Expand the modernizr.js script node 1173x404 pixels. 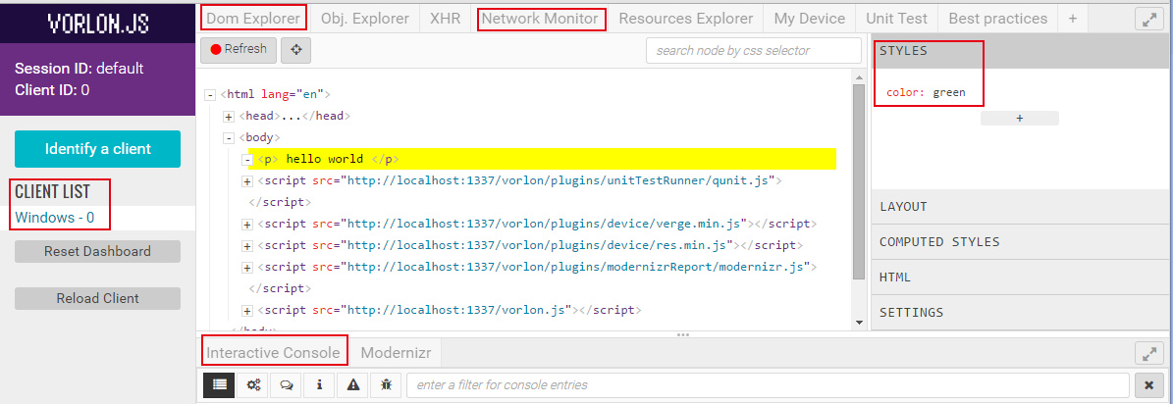[x=247, y=267]
